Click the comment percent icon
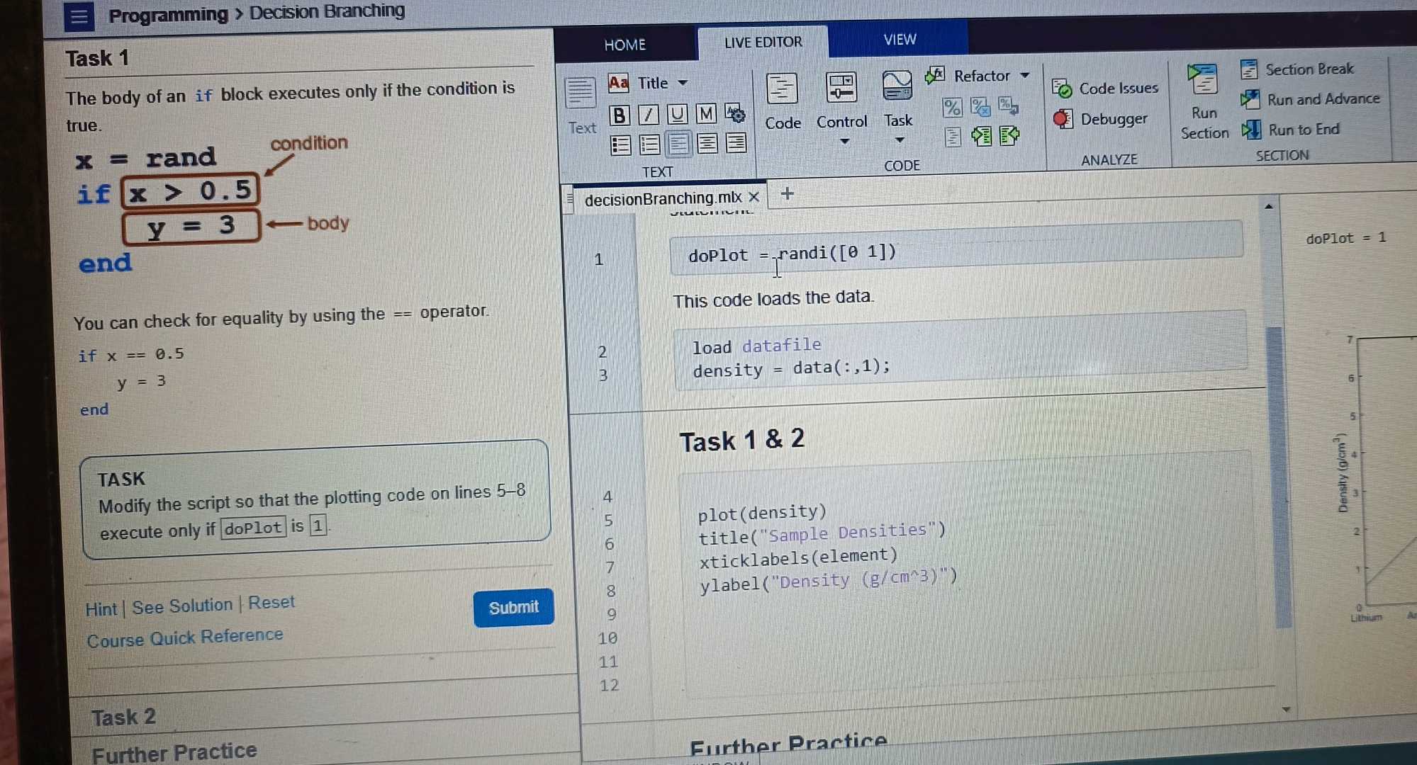This screenshot has height=765, width=1417. (x=951, y=106)
